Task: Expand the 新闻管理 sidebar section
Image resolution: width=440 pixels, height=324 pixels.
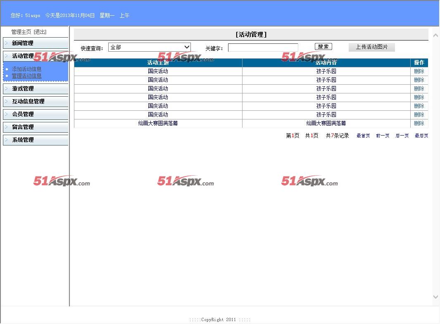Action: (x=23, y=43)
